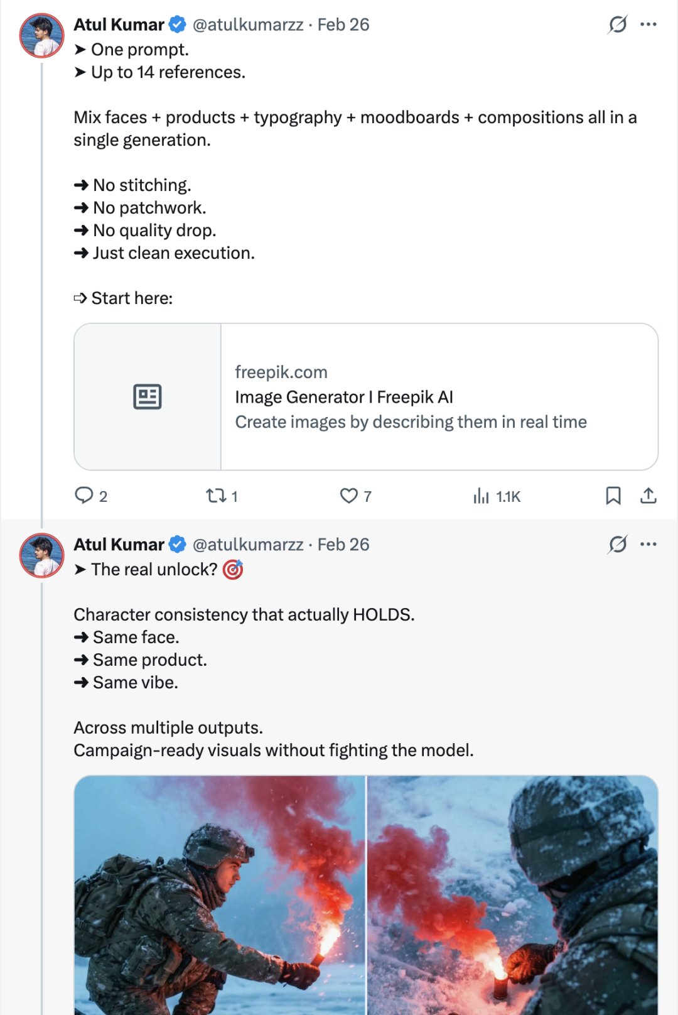Click Atul Kumar name on first tweet
This screenshot has height=1015, width=678.
click(119, 24)
